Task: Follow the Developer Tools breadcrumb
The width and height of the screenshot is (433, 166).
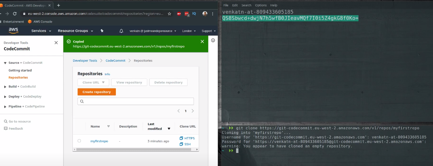Action: [x=85, y=61]
